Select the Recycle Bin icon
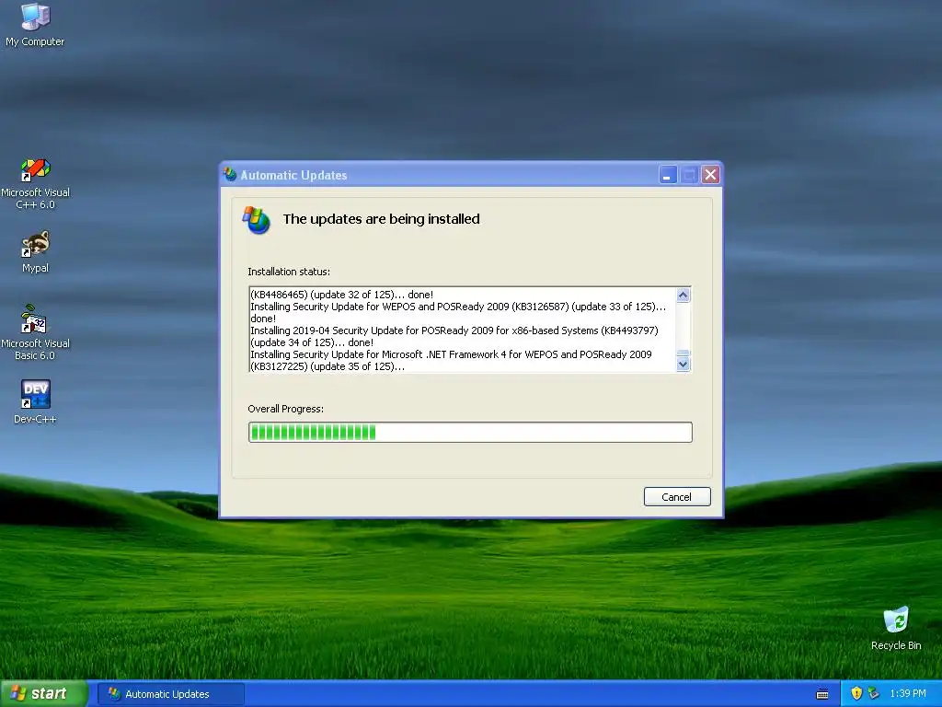The width and height of the screenshot is (942, 707). 896,628
